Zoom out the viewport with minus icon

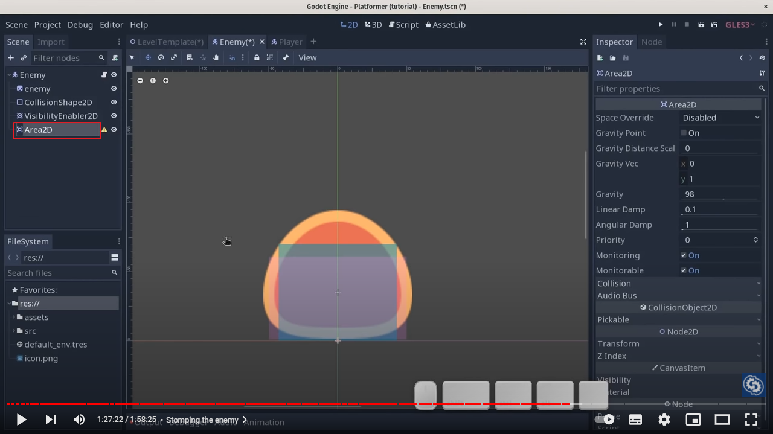[140, 81]
